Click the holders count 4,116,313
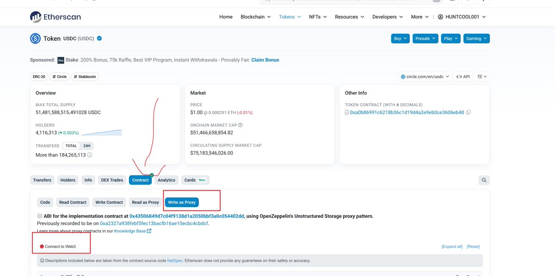 [46, 133]
